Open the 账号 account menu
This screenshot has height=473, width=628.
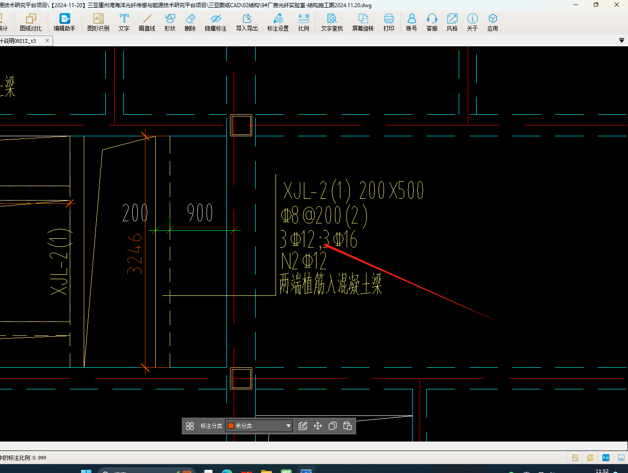click(411, 22)
